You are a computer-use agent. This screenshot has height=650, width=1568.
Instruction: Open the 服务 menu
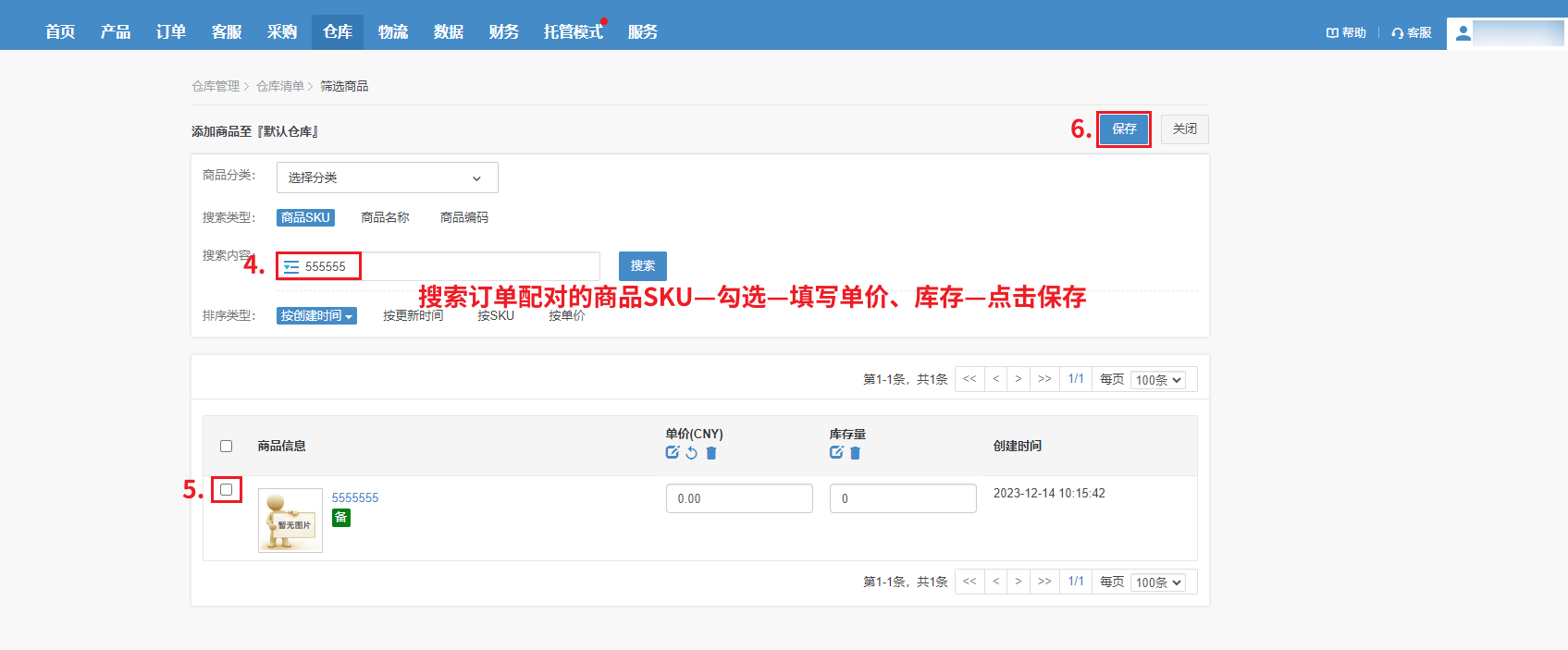pos(643,32)
